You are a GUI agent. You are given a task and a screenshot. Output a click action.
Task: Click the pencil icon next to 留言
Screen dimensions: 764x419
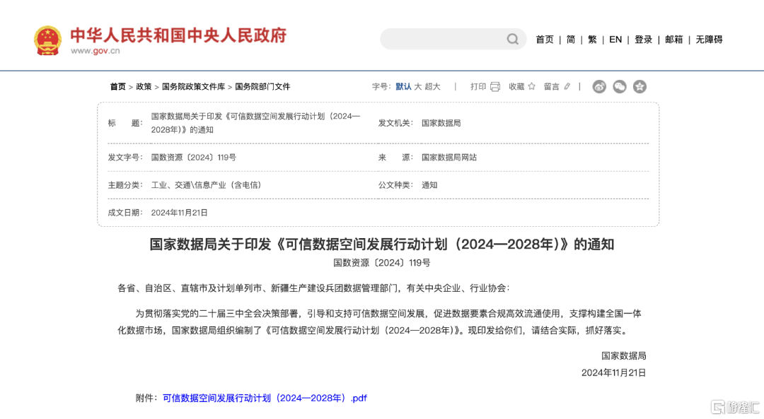[x=567, y=87]
